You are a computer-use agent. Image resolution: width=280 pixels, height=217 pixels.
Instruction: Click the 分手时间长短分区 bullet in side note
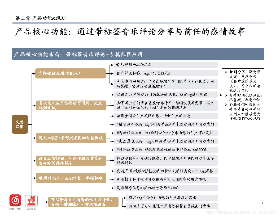click(x=243, y=97)
